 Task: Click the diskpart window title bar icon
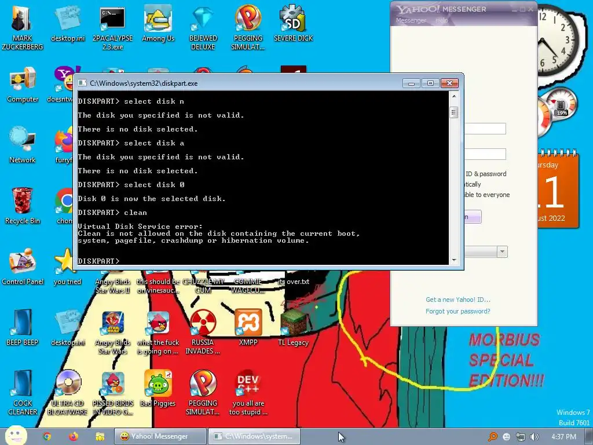coord(82,83)
